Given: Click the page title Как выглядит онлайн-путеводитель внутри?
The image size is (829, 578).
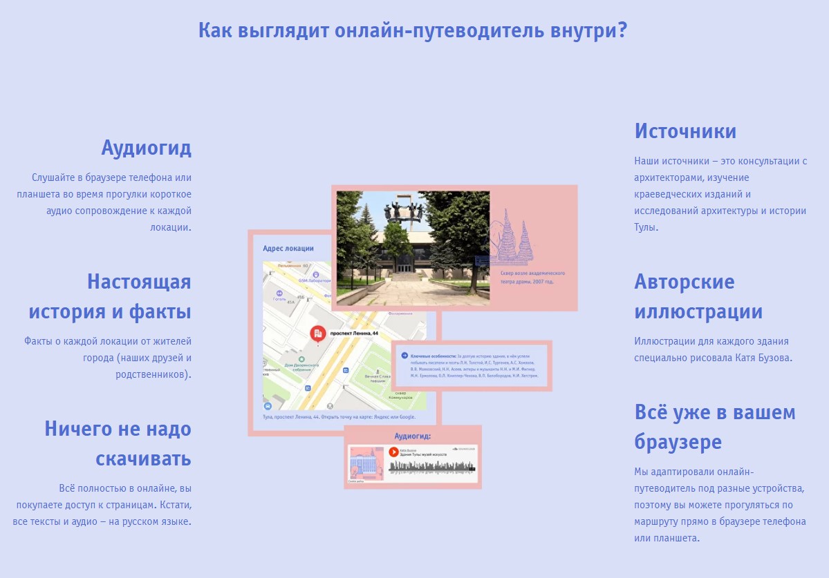Looking at the screenshot, I should pos(412,30).
